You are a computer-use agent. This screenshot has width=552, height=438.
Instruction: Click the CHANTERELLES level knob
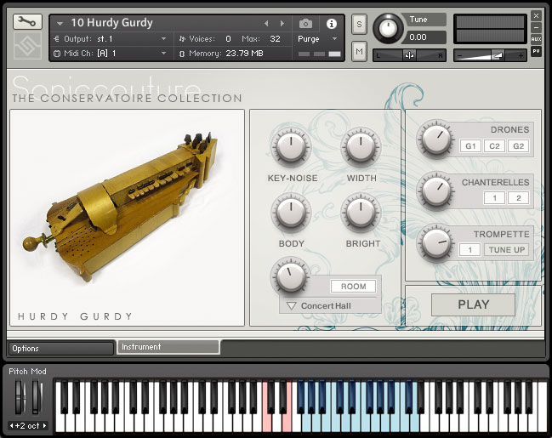(436, 191)
